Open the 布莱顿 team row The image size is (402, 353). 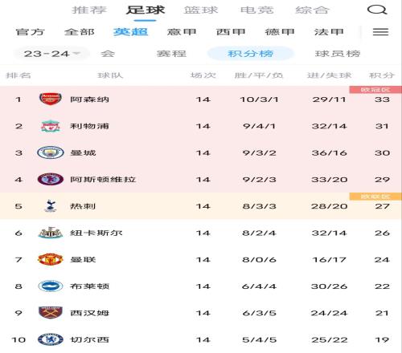pos(201,286)
